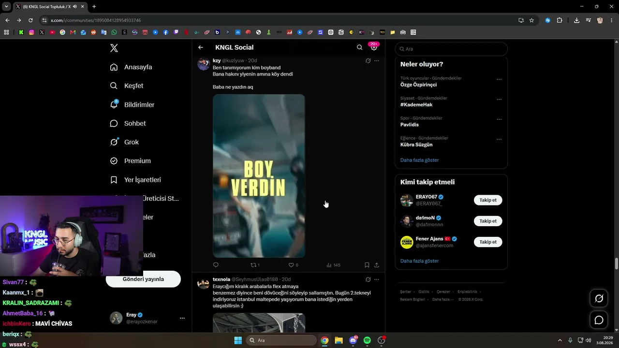Open Chrome downloads
The image size is (619, 348).
[x=576, y=20]
